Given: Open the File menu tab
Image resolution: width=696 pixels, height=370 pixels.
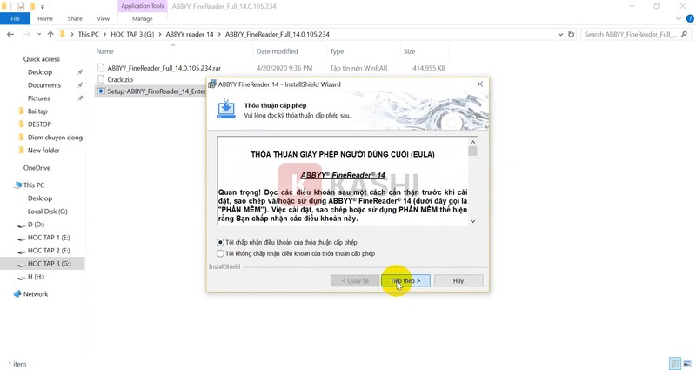Looking at the screenshot, I should 15,18.
